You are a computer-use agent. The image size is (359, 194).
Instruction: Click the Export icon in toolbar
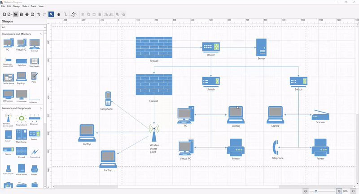pyautogui.click(x=32, y=14)
